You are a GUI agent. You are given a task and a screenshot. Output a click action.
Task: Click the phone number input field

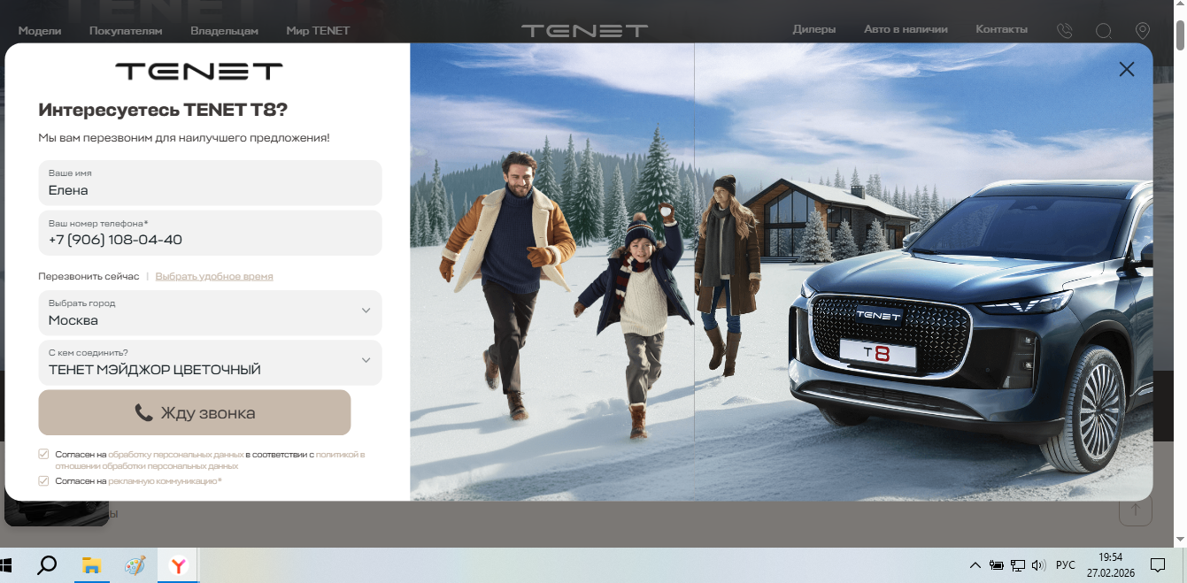[210, 233]
